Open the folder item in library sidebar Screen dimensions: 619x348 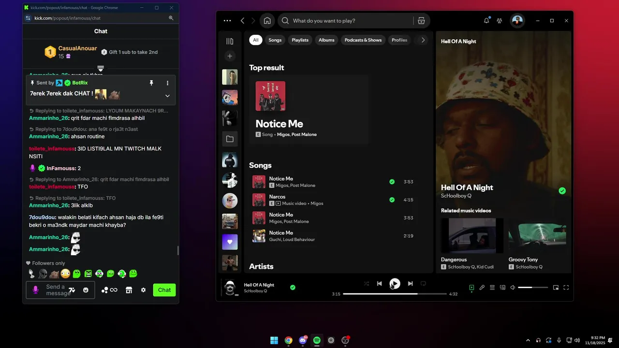click(x=230, y=139)
